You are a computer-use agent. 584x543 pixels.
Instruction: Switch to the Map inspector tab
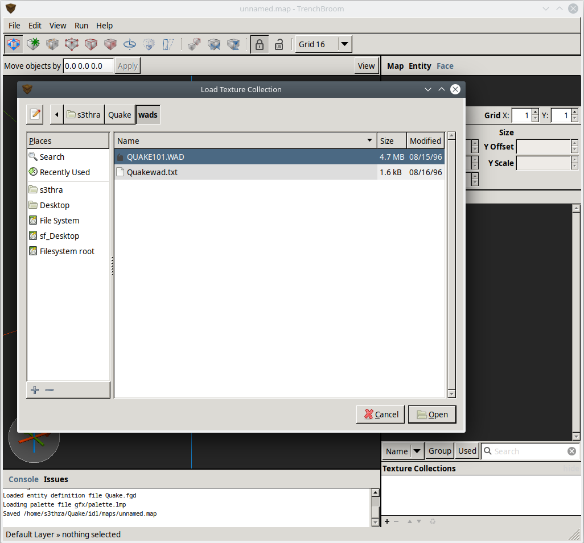[395, 66]
